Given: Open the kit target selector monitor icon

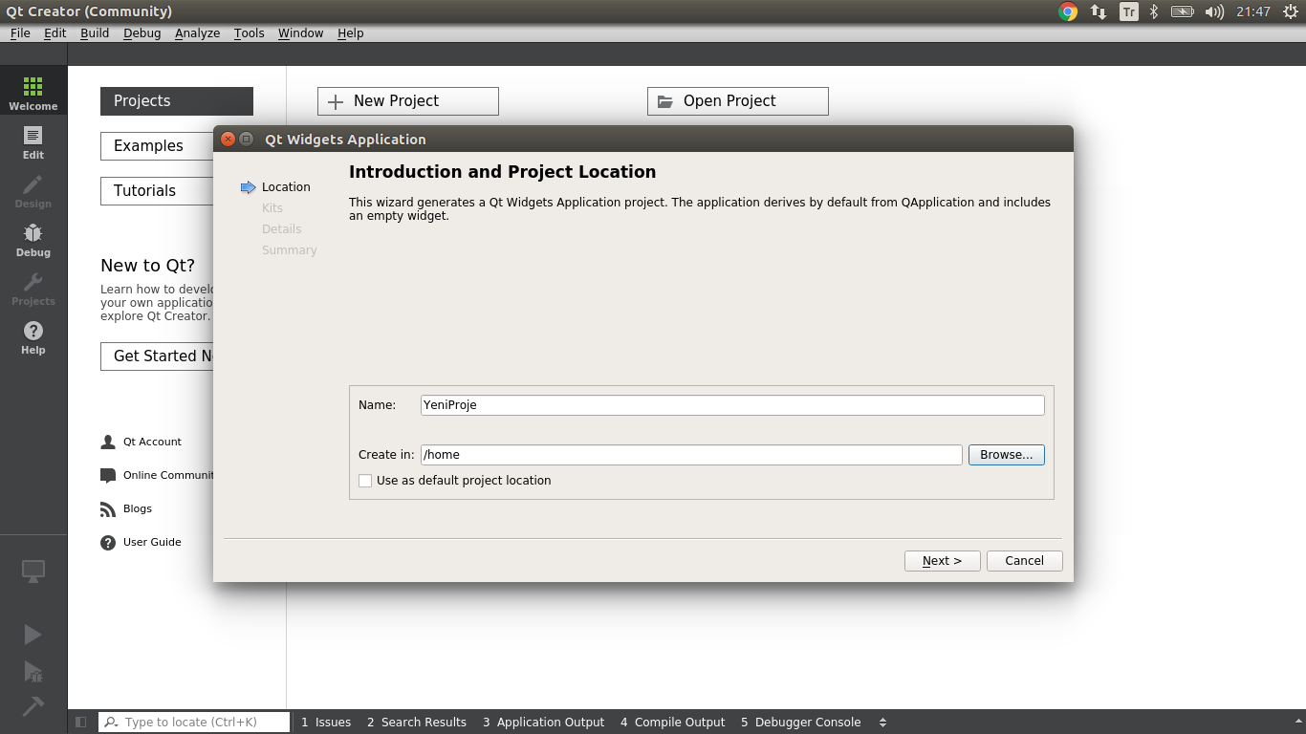Looking at the screenshot, I should (x=33, y=572).
